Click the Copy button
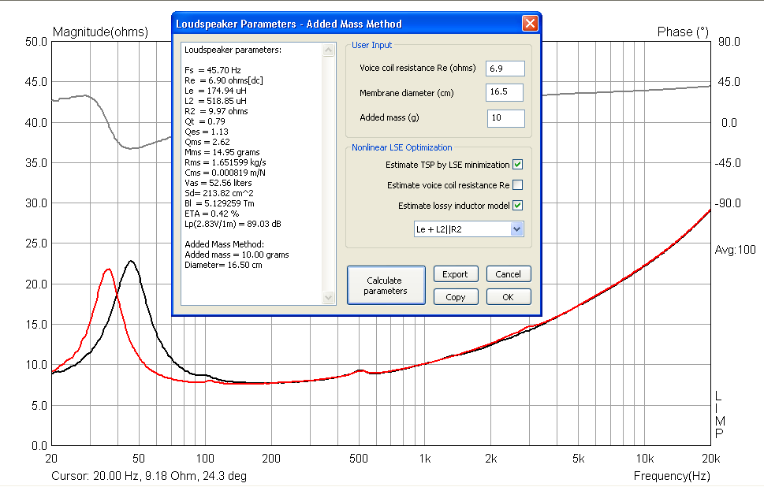This screenshot has width=764, height=487. 456,297
